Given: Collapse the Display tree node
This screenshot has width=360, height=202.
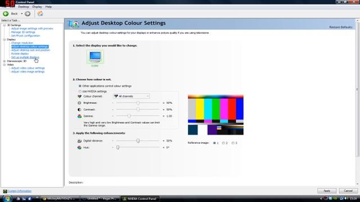Looking at the screenshot, I should 4,40.
